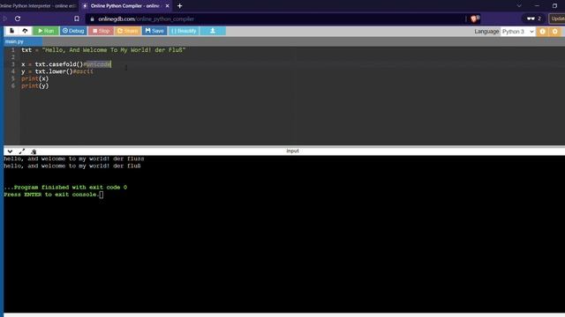Click the browser forward navigation arrow
Image resolution: width=565 pixels, height=317 pixels.
click(5, 18)
